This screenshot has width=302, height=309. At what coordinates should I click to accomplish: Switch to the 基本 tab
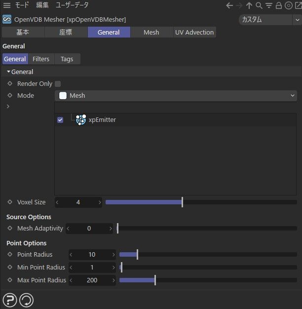pos(23,32)
